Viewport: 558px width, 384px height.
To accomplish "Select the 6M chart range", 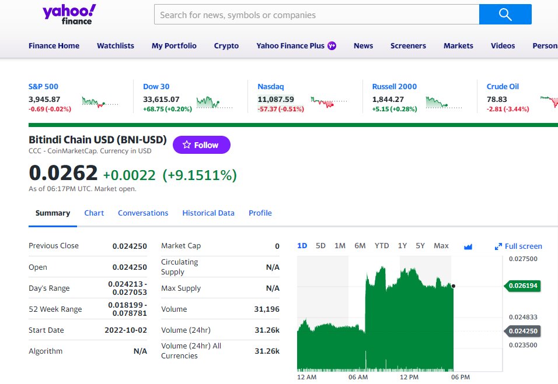I will [360, 246].
